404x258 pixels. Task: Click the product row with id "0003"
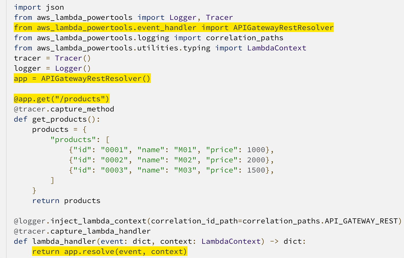[171, 170]
